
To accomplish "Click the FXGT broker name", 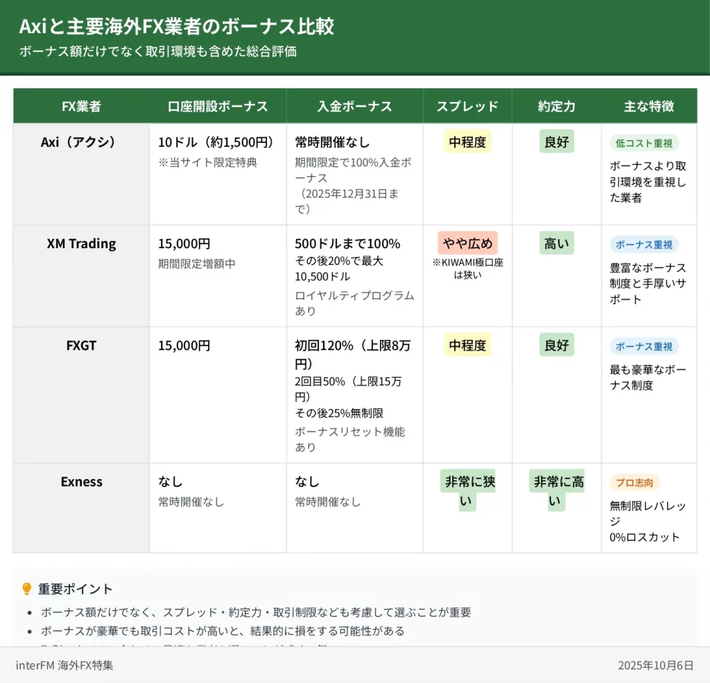I will click(x=81, y=345).
